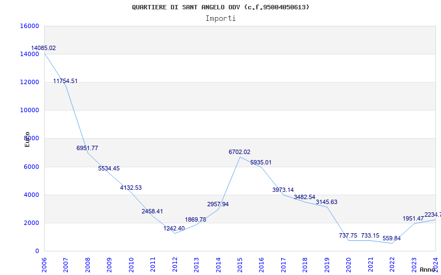Select the 2458.41 data label

[x=152, y=211]
